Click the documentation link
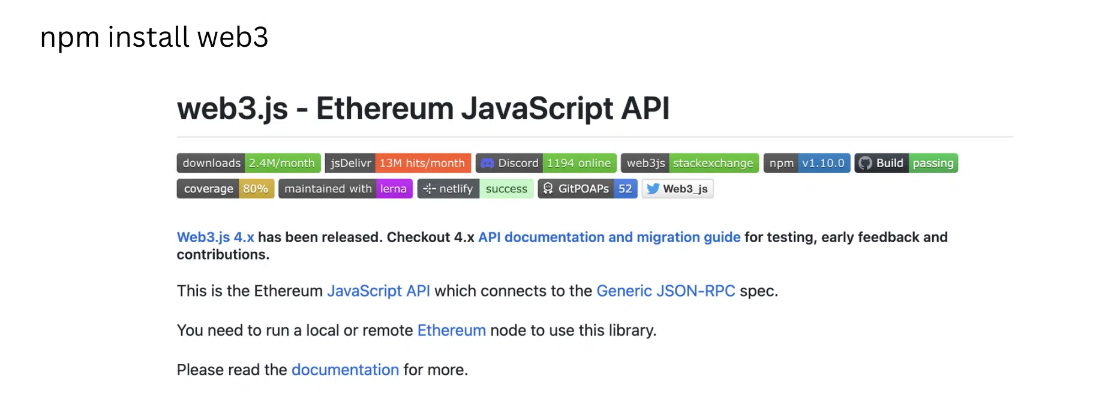 point(345,370)
